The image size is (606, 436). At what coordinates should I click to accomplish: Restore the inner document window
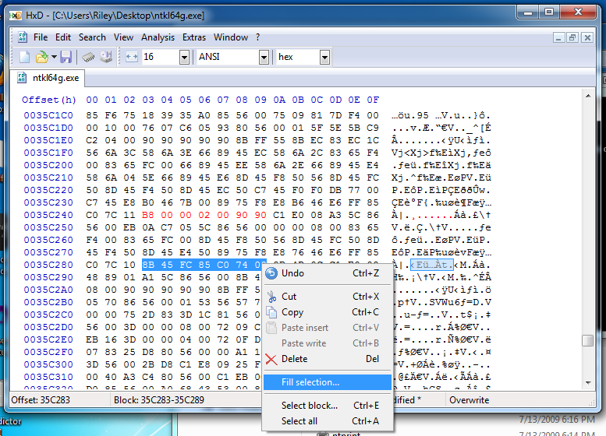click(572, 37)
